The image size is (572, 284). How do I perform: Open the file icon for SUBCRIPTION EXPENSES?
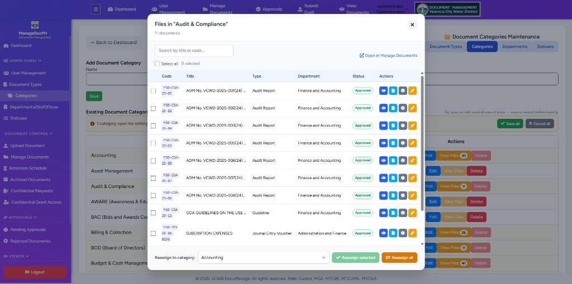(393, 233)
